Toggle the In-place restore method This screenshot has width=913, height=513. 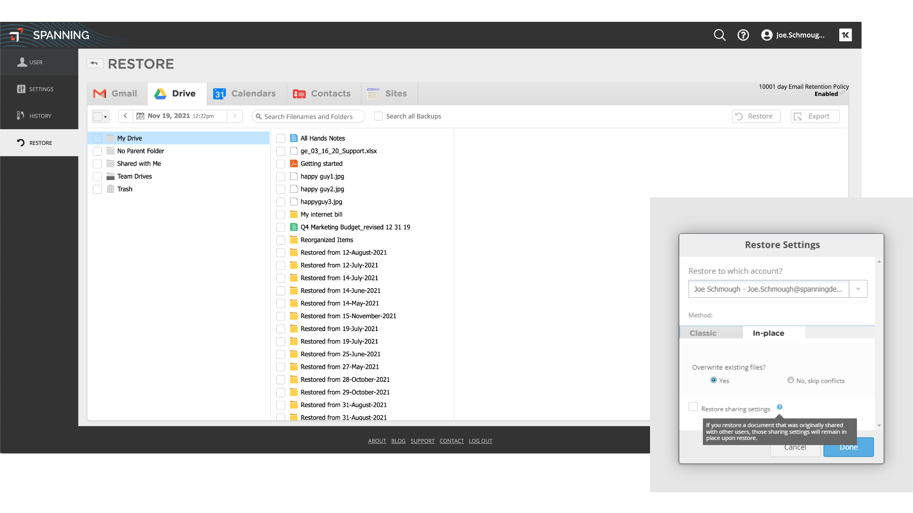click(x=768, y=332)
